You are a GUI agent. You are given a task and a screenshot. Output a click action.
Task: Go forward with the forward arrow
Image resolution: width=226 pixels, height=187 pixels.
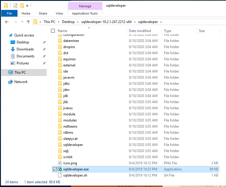pos(15,22)
